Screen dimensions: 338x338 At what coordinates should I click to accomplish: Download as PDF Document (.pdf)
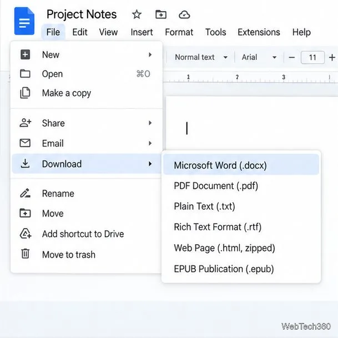point(241,186)
